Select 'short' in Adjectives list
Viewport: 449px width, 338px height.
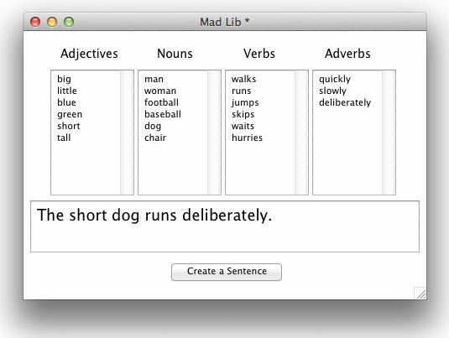point(69,126)
